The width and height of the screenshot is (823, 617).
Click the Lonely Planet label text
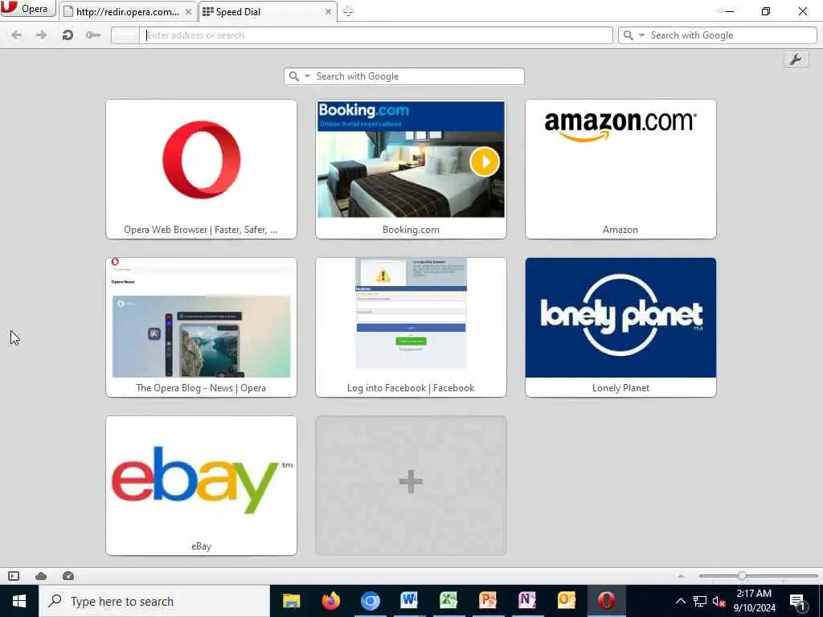pos(620,388)
